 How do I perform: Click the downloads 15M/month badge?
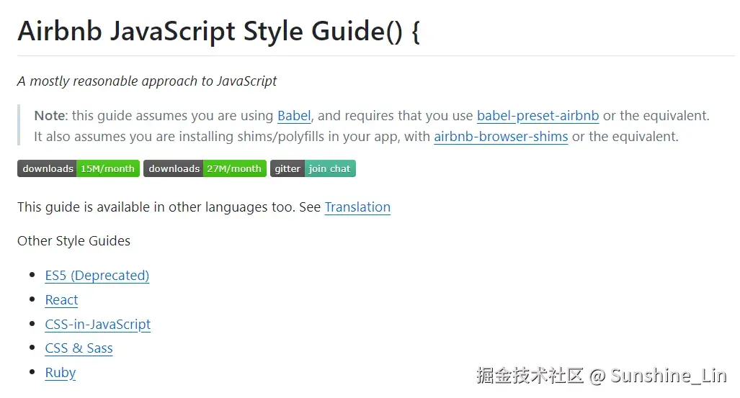pyautogui.click(x=79, y=168)
